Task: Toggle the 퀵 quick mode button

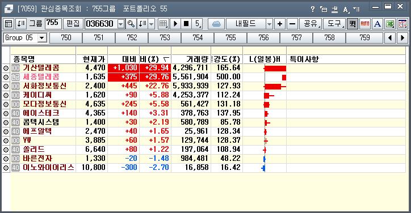Action: [x=353, y=24]
